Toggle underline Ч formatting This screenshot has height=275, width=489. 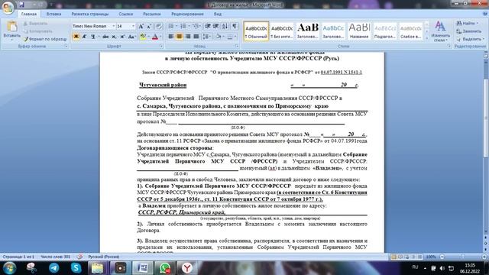point(93,37)
